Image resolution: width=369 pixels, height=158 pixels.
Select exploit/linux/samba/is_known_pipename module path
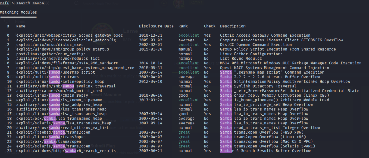56,100
